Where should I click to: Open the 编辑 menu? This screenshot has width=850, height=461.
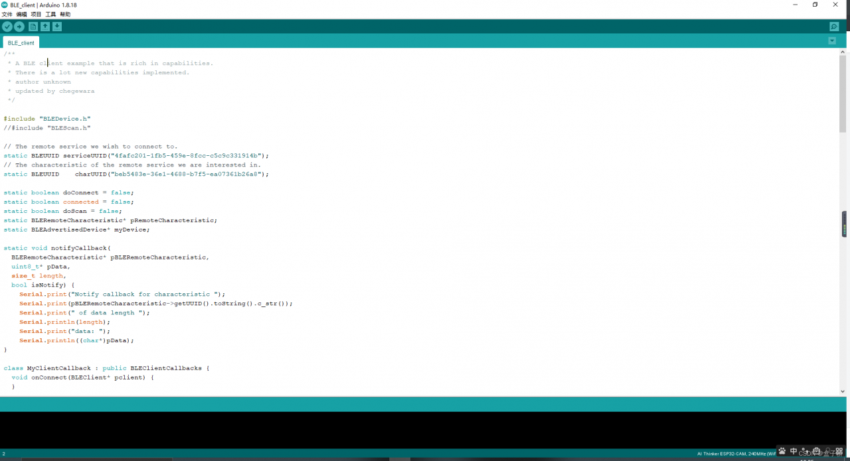coord(21,14)
